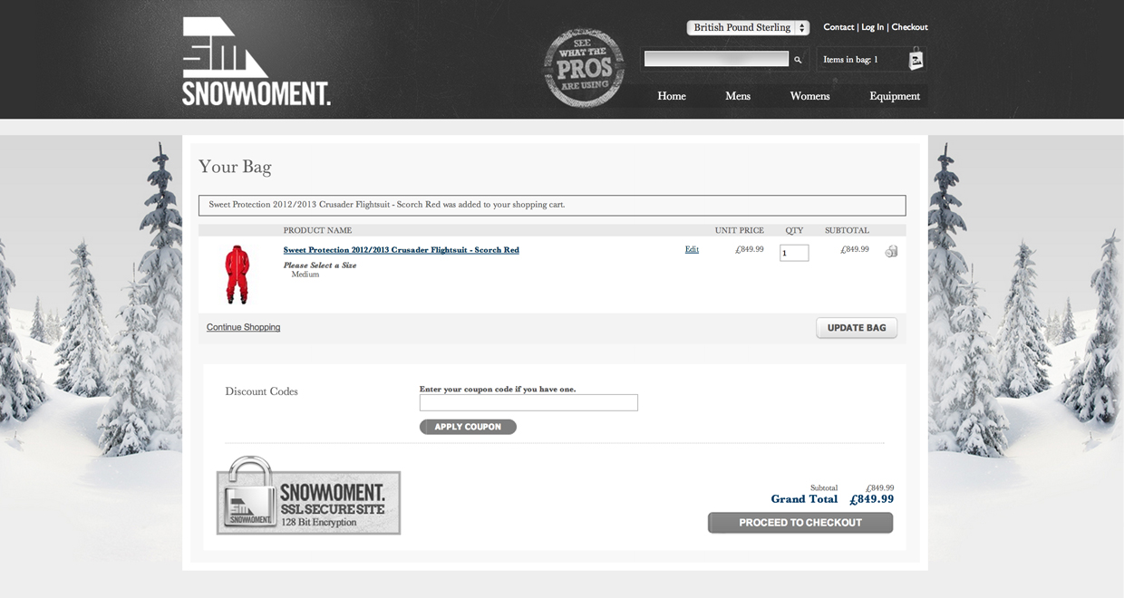Click the Update Bag button
The height and width of the screenshot is (598, 1124).
pyautogui.click(x=857, y=327)
